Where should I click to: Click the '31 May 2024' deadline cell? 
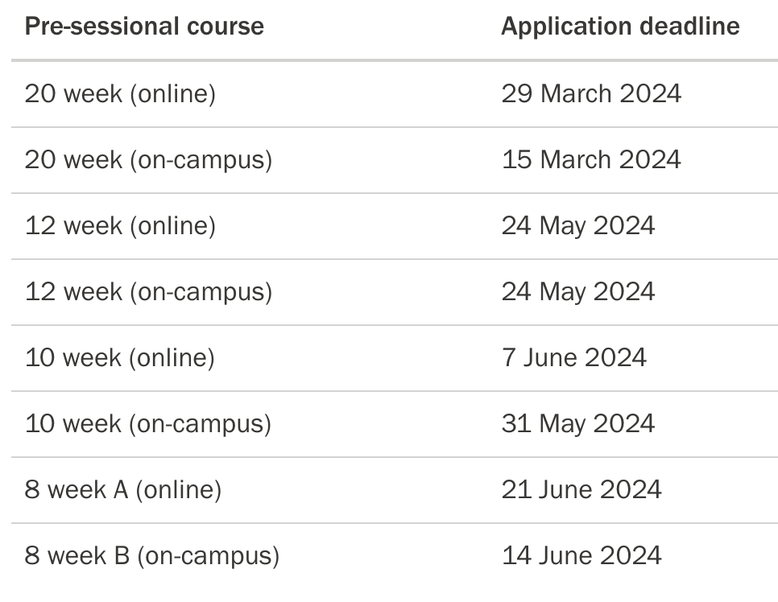tap(578, 424)
